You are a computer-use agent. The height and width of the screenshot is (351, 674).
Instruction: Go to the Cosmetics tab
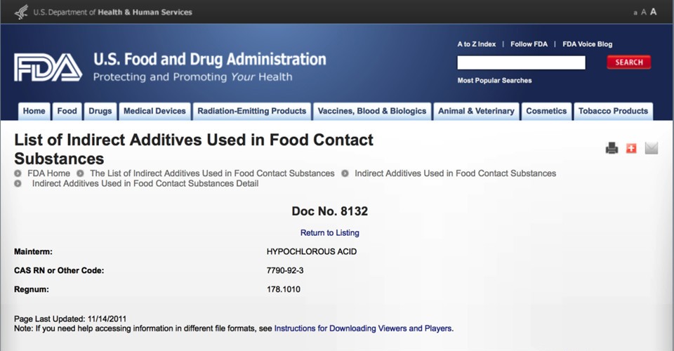click(x=546, y=111)
